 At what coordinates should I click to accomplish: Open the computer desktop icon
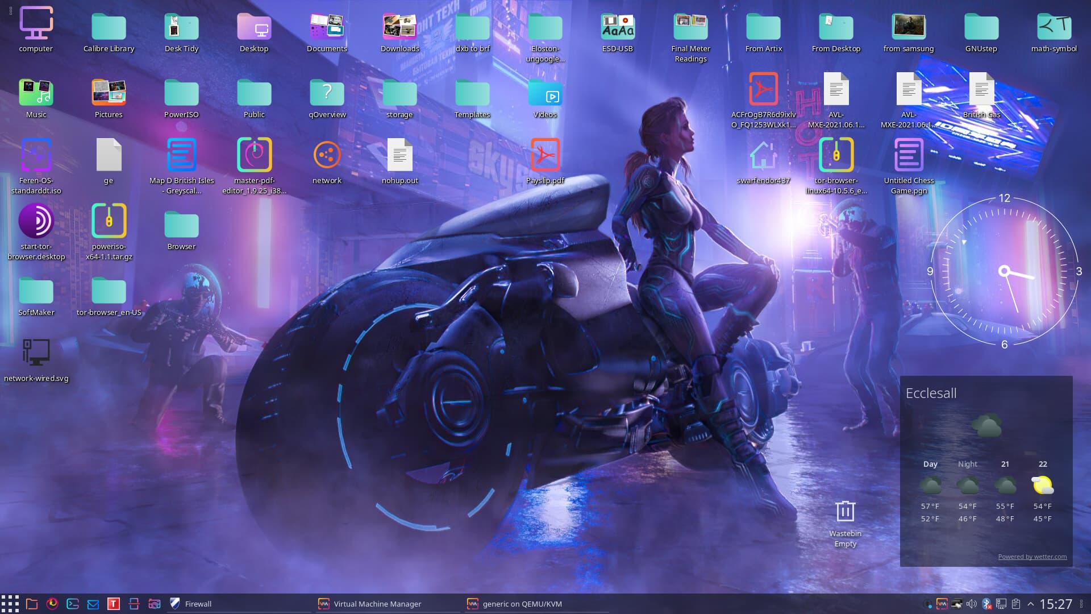pyautogui.click(x=36, y=30)
